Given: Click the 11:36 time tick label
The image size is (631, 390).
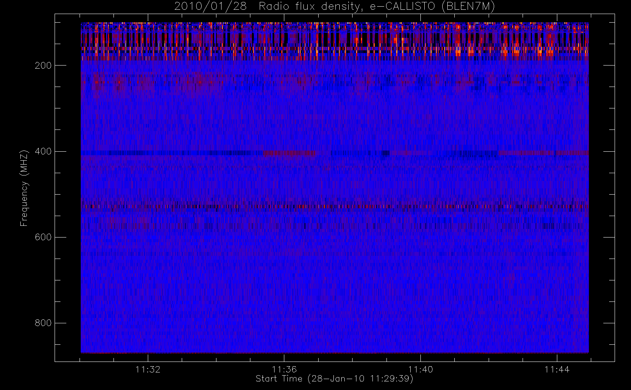Looking at the screenshot, I should [x=284, y=369].
